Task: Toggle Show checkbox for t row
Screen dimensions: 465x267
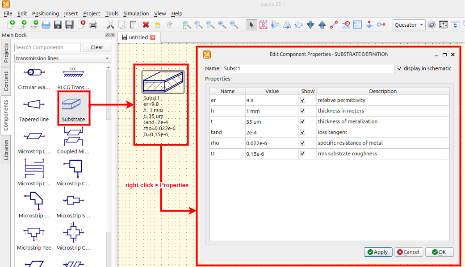Action: (x=302, y=121)
